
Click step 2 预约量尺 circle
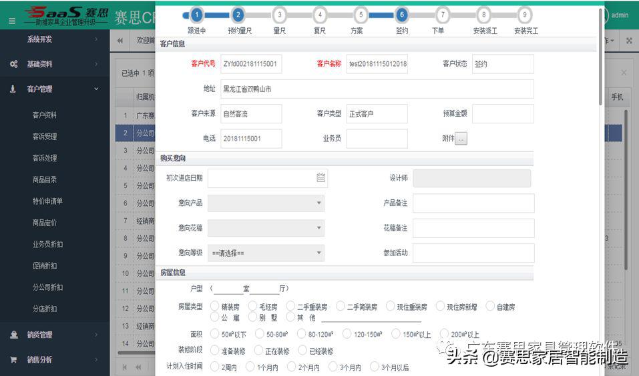pyautogui.click(x=238, y=15)
